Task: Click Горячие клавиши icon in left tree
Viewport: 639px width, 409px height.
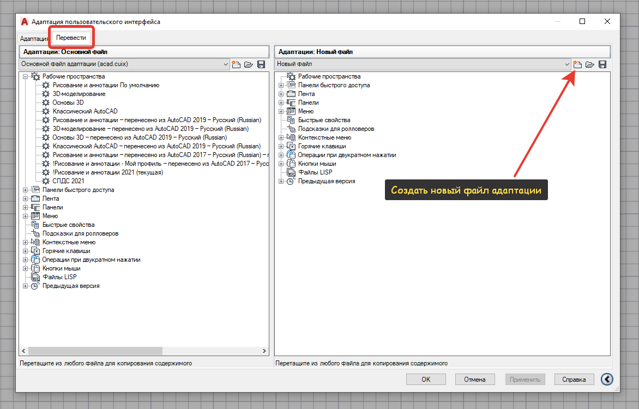Action: pos(35,251)
